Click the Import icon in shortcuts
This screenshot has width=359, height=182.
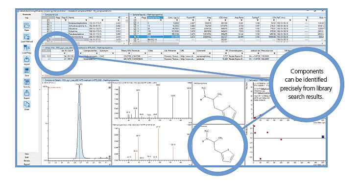coord(27,59)
